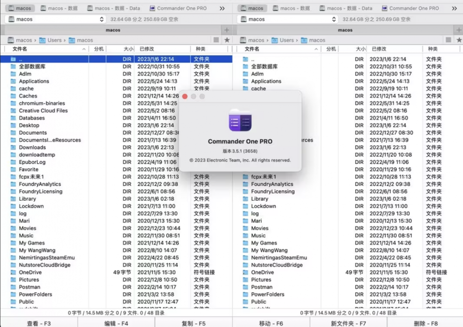The image size is (463, 327).
Task: Select Applications folder icon in left panel
Action: [13, 81]
